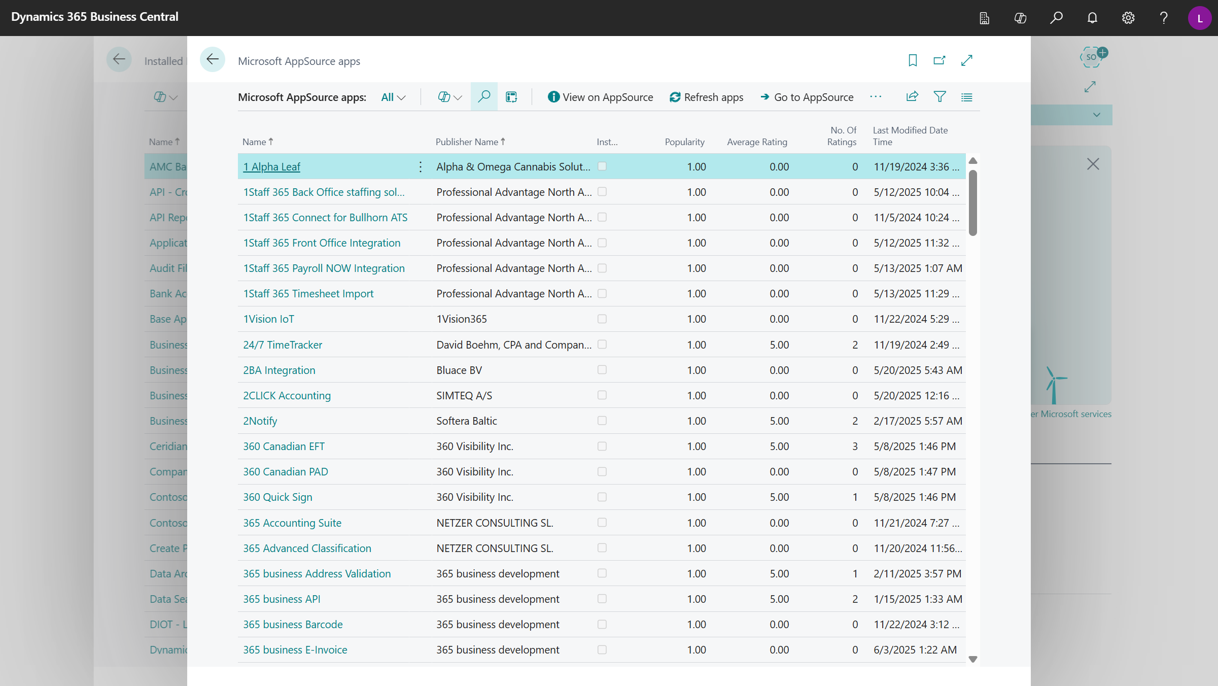Open the filter funnel icon

(x=939, y=96)
